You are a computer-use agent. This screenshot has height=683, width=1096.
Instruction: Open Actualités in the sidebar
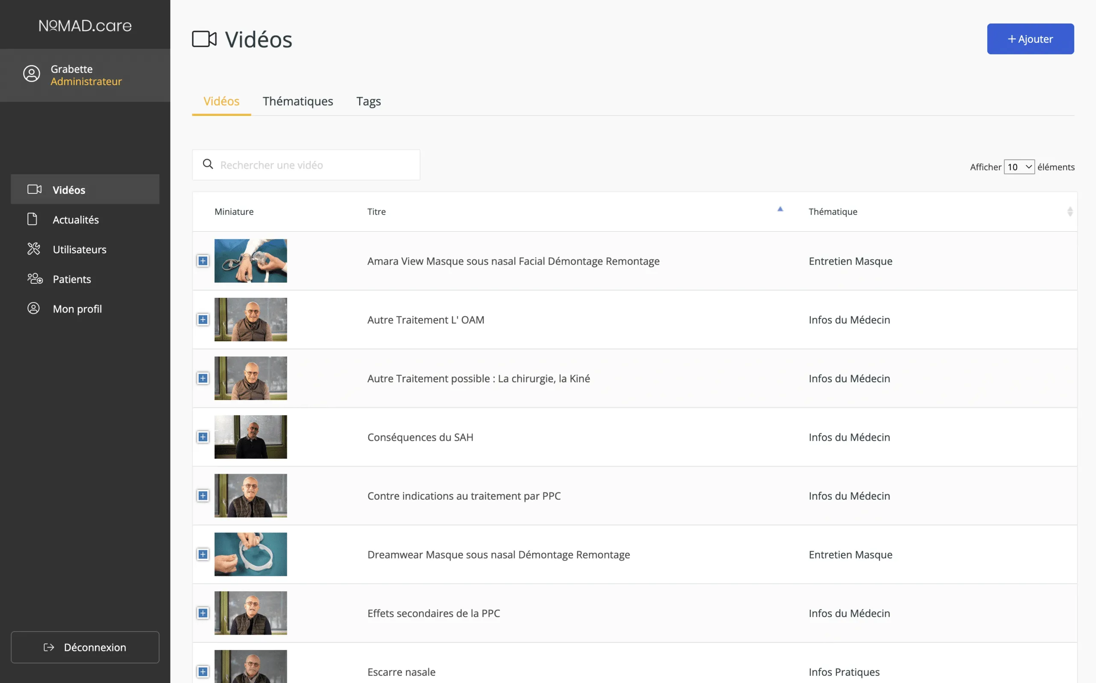85,219
